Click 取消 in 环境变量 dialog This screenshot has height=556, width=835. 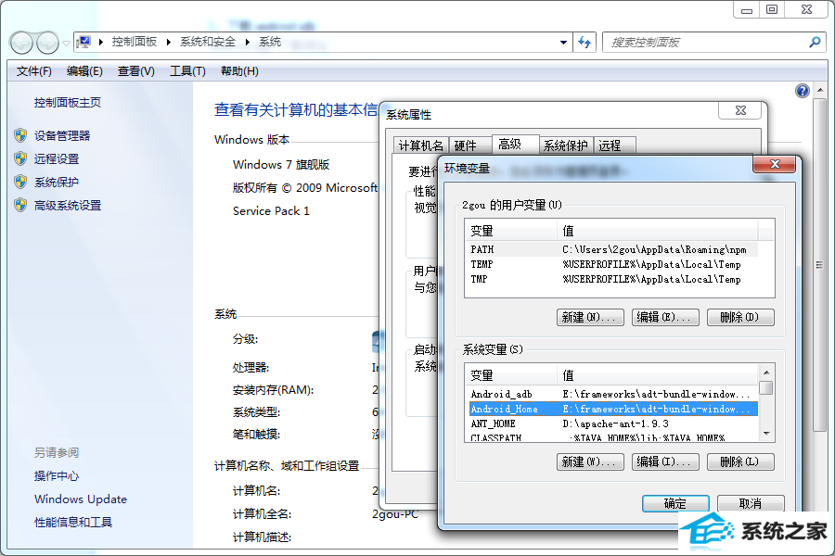[x=751, y=503]
